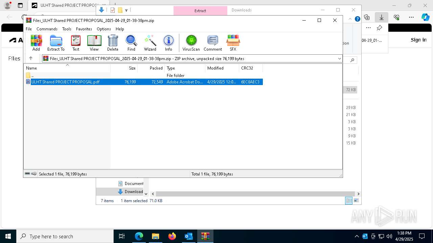
Task: Open Firefox from the taskbar
Action: (172, 236)
